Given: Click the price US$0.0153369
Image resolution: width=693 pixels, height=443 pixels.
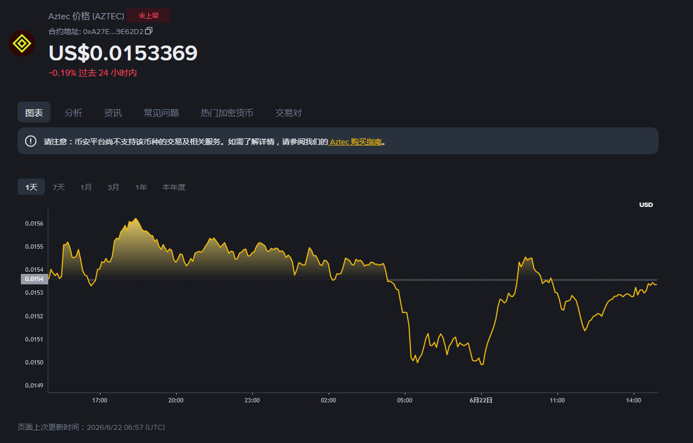Looking at the screenshot, I should (123, 53).
